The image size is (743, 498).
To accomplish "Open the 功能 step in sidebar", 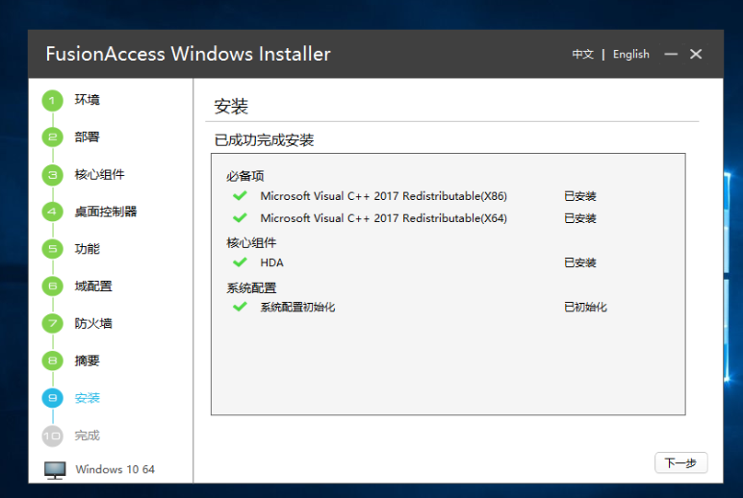I will point(87,249).
